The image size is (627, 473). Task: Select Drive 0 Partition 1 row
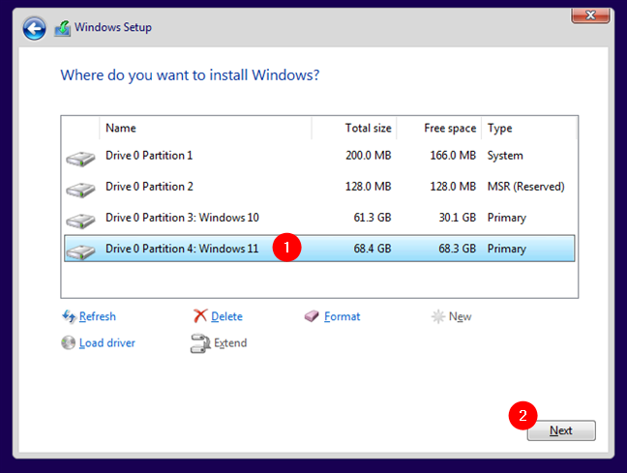[319, 155]
